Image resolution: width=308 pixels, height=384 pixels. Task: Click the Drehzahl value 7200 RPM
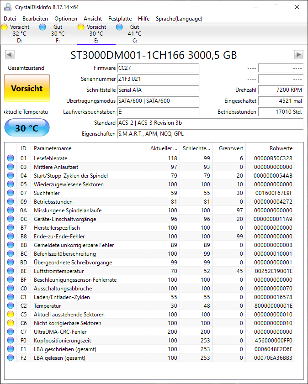[281, 90]
